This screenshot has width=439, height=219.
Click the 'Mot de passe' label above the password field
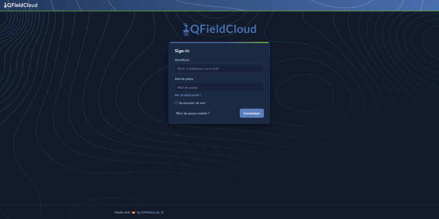pos(184,79)
